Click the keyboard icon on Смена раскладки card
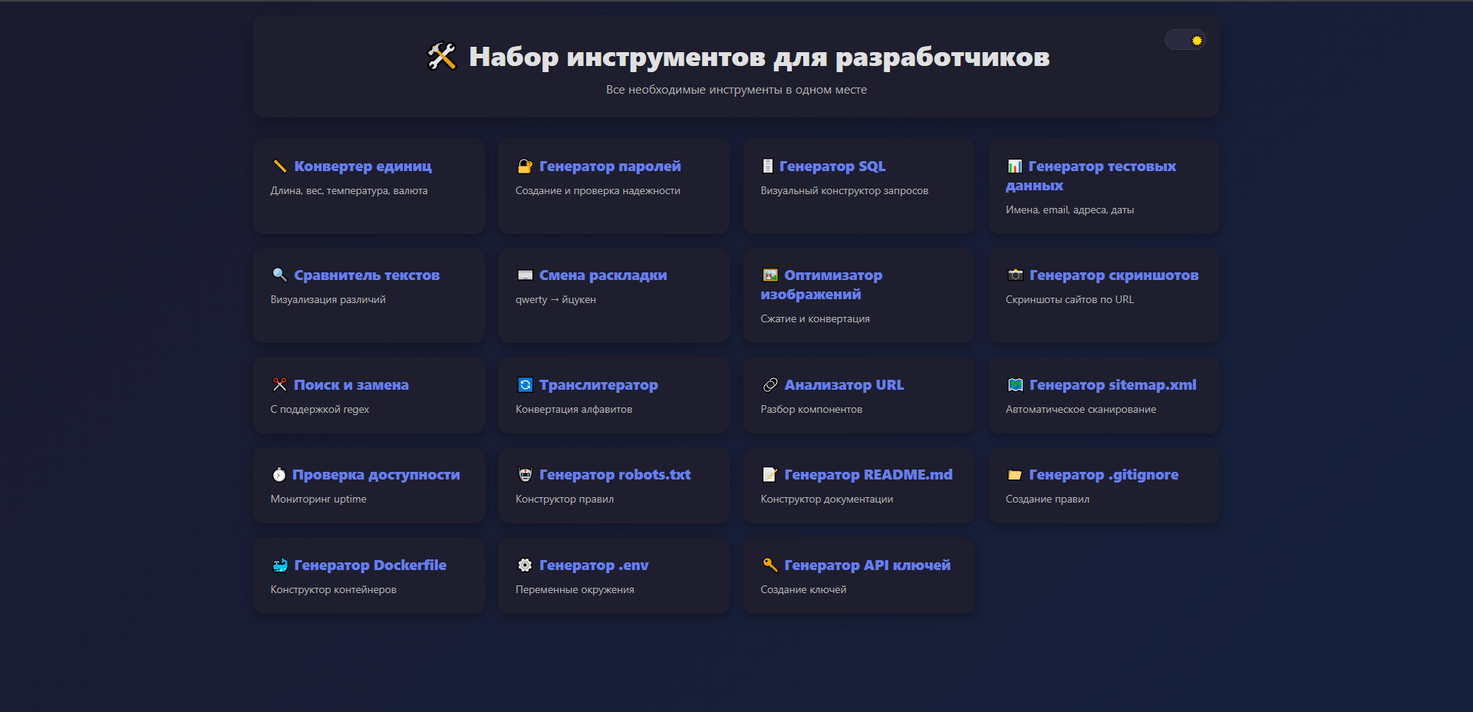 [525, 275]
